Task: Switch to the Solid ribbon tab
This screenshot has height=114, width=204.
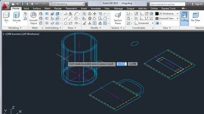Action: [26, 9]
